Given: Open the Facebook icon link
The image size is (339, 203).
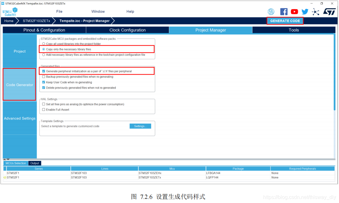Looking at the screenshot, I should click(284, 12).
